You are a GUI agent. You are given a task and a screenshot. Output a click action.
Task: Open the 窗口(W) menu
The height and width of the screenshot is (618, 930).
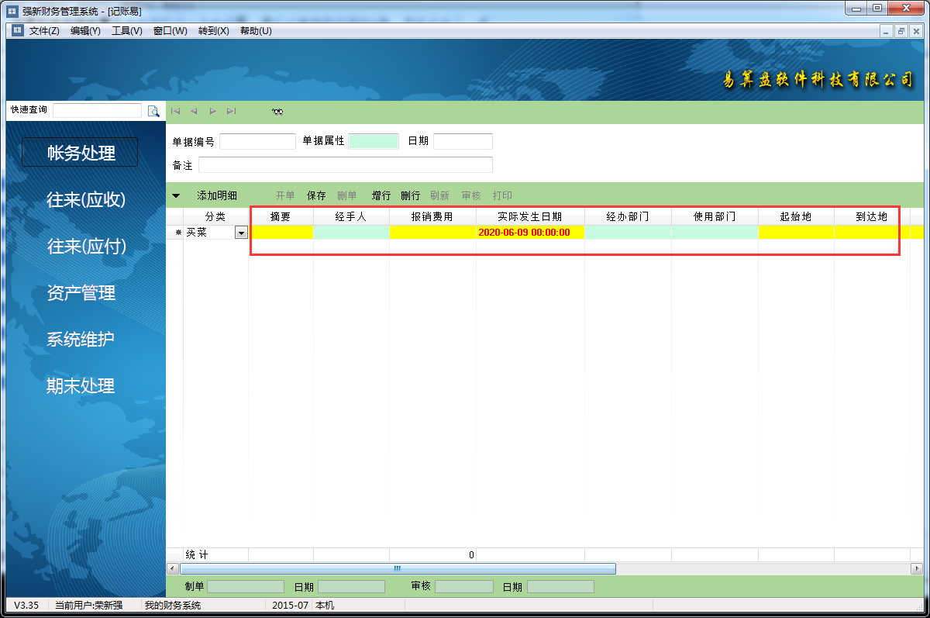point(170,31)
